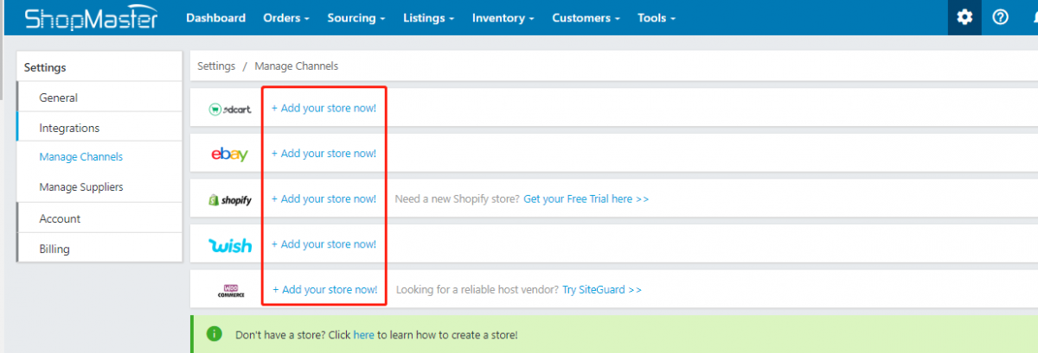Click the Wish channel logo
The width and height of the screenshot is (1038, 353).
coord(230,245)
